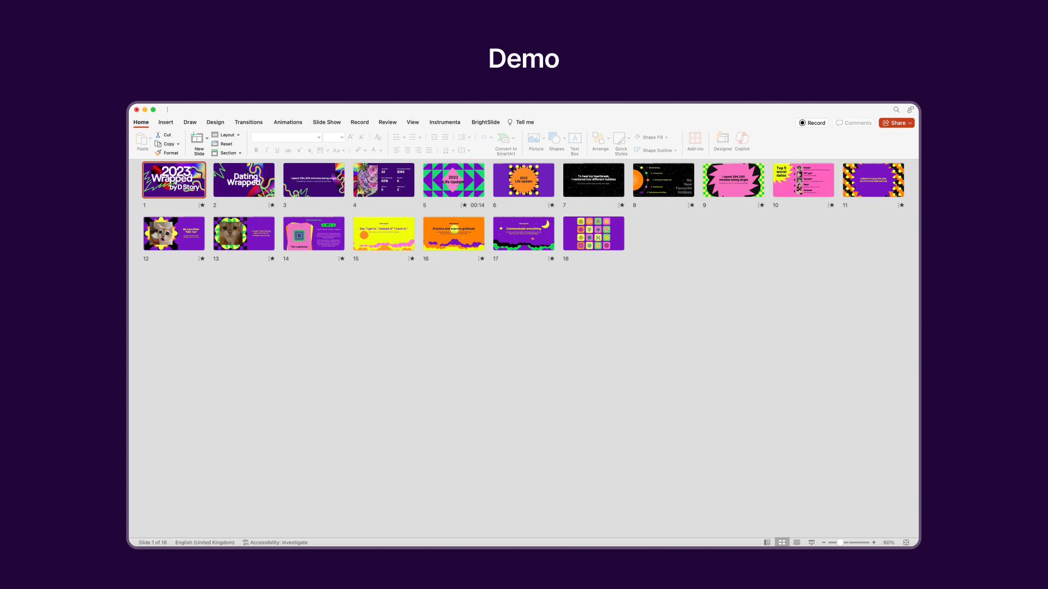The image size is (1048, 589).
Task: Select the kitten slide thumbnail numbered 13
Action: click(x=243, y=233)
